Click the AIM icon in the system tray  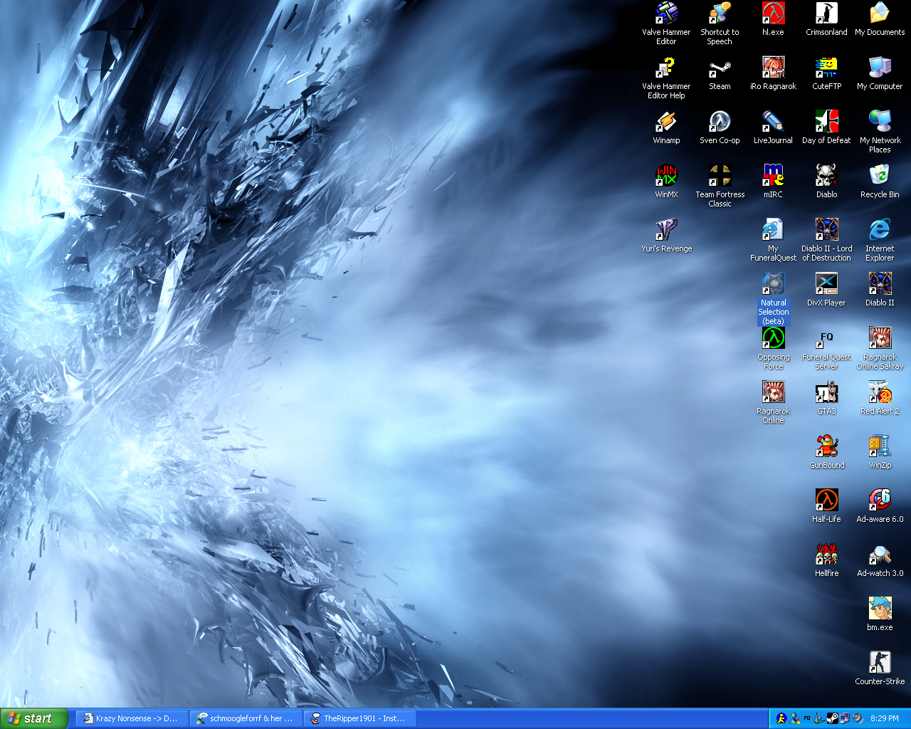[781, 718]
